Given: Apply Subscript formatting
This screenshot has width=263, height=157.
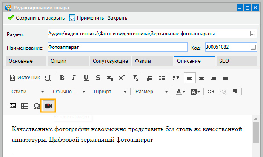Looking at the screenshot, I should 110,78.
